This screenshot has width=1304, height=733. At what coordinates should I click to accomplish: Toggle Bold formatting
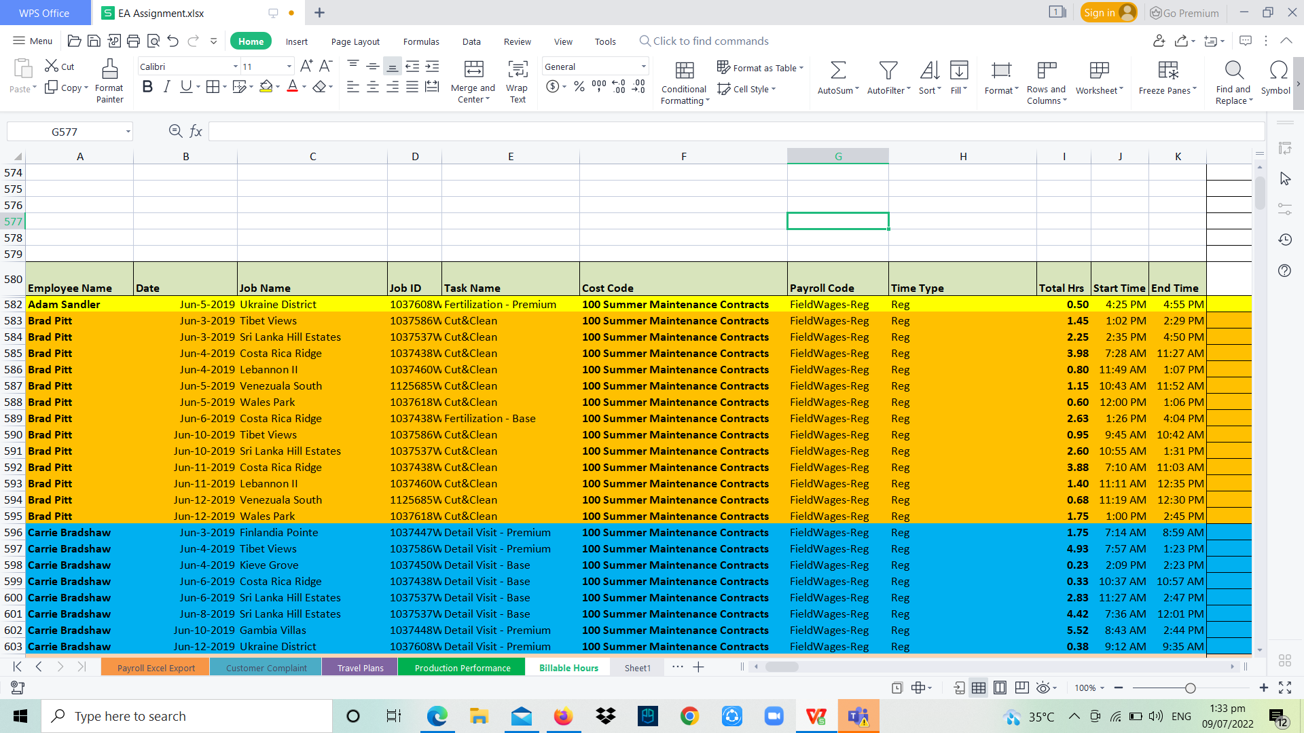point(147,87)
